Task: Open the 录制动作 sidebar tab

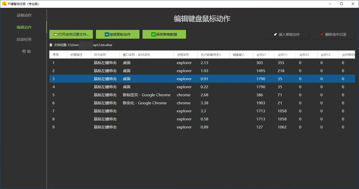Action: [24, 15]
